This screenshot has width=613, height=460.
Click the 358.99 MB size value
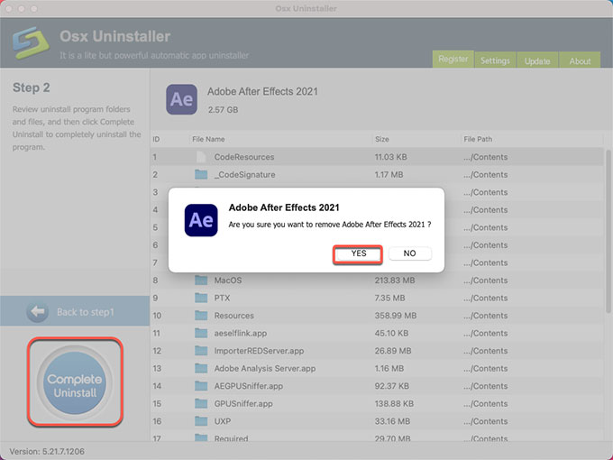395,316
